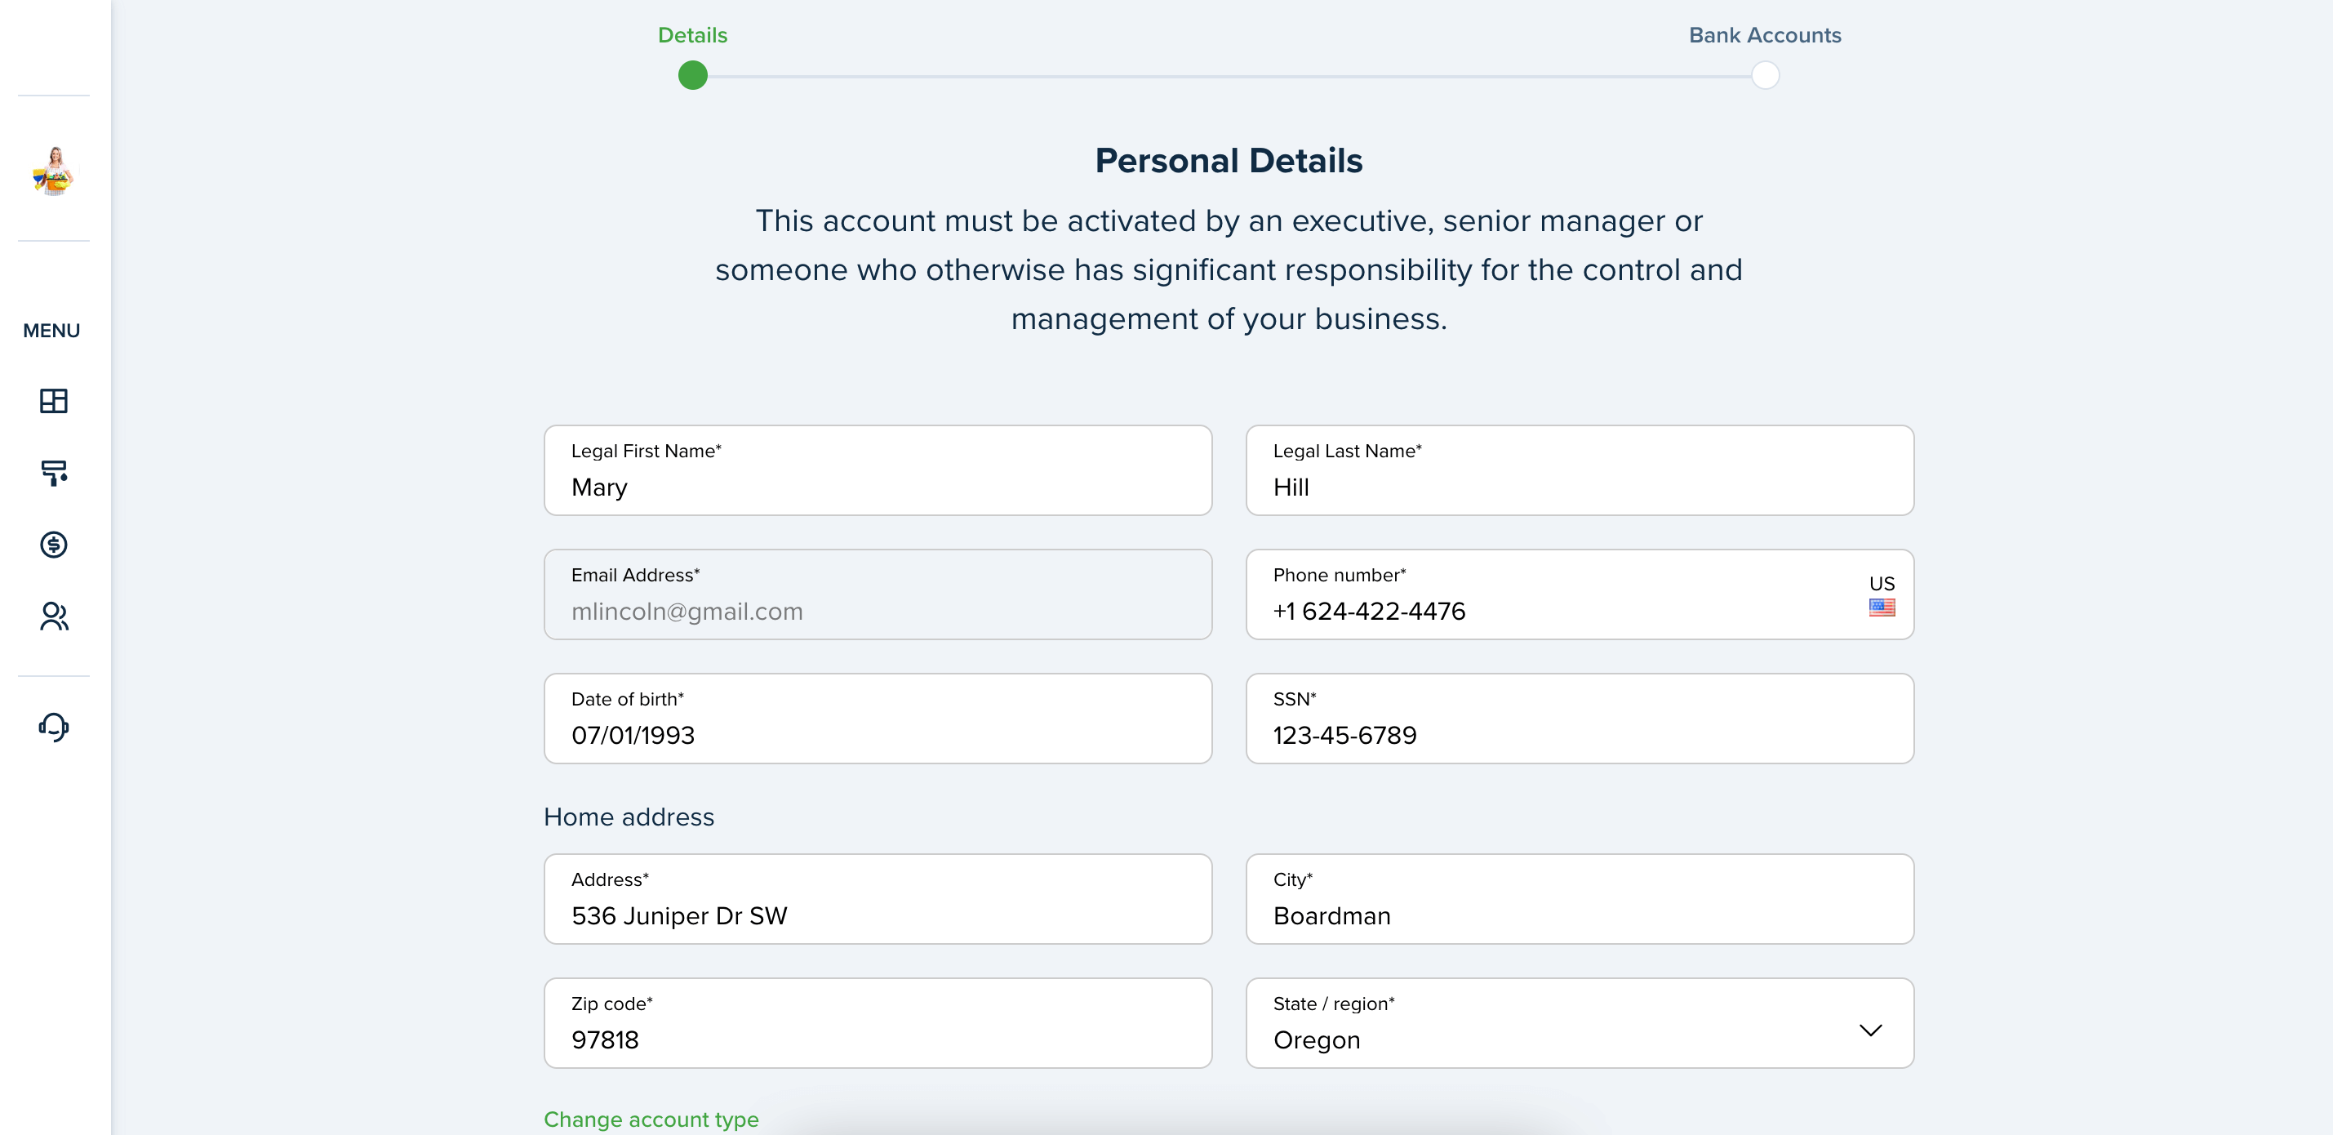Click the white Bank Accounts progress dot

[1764, 75]
